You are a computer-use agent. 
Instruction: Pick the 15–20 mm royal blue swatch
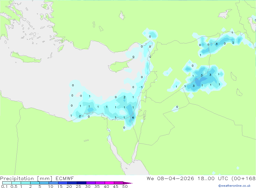(x=63, y=183)
